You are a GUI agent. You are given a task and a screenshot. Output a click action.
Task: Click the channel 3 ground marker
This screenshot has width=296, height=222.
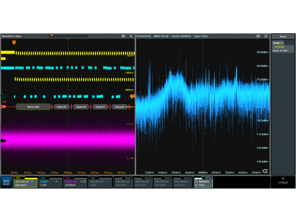[3, 141]
